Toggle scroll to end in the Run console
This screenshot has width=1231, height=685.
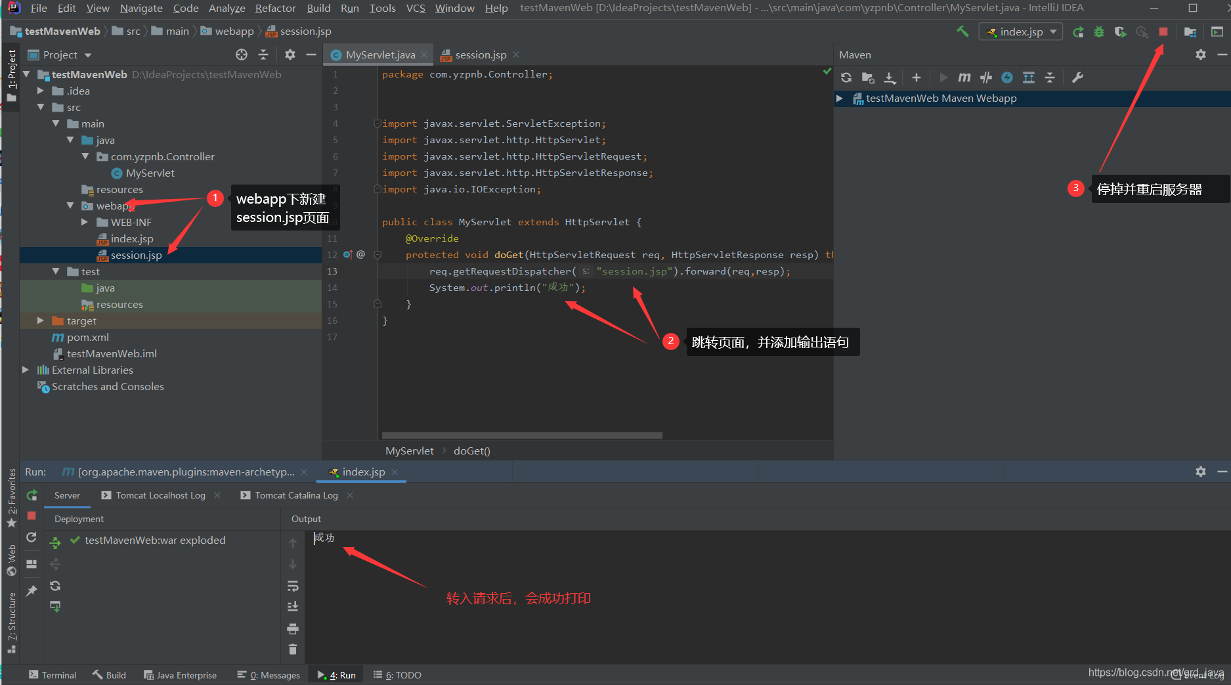[293, 606]
